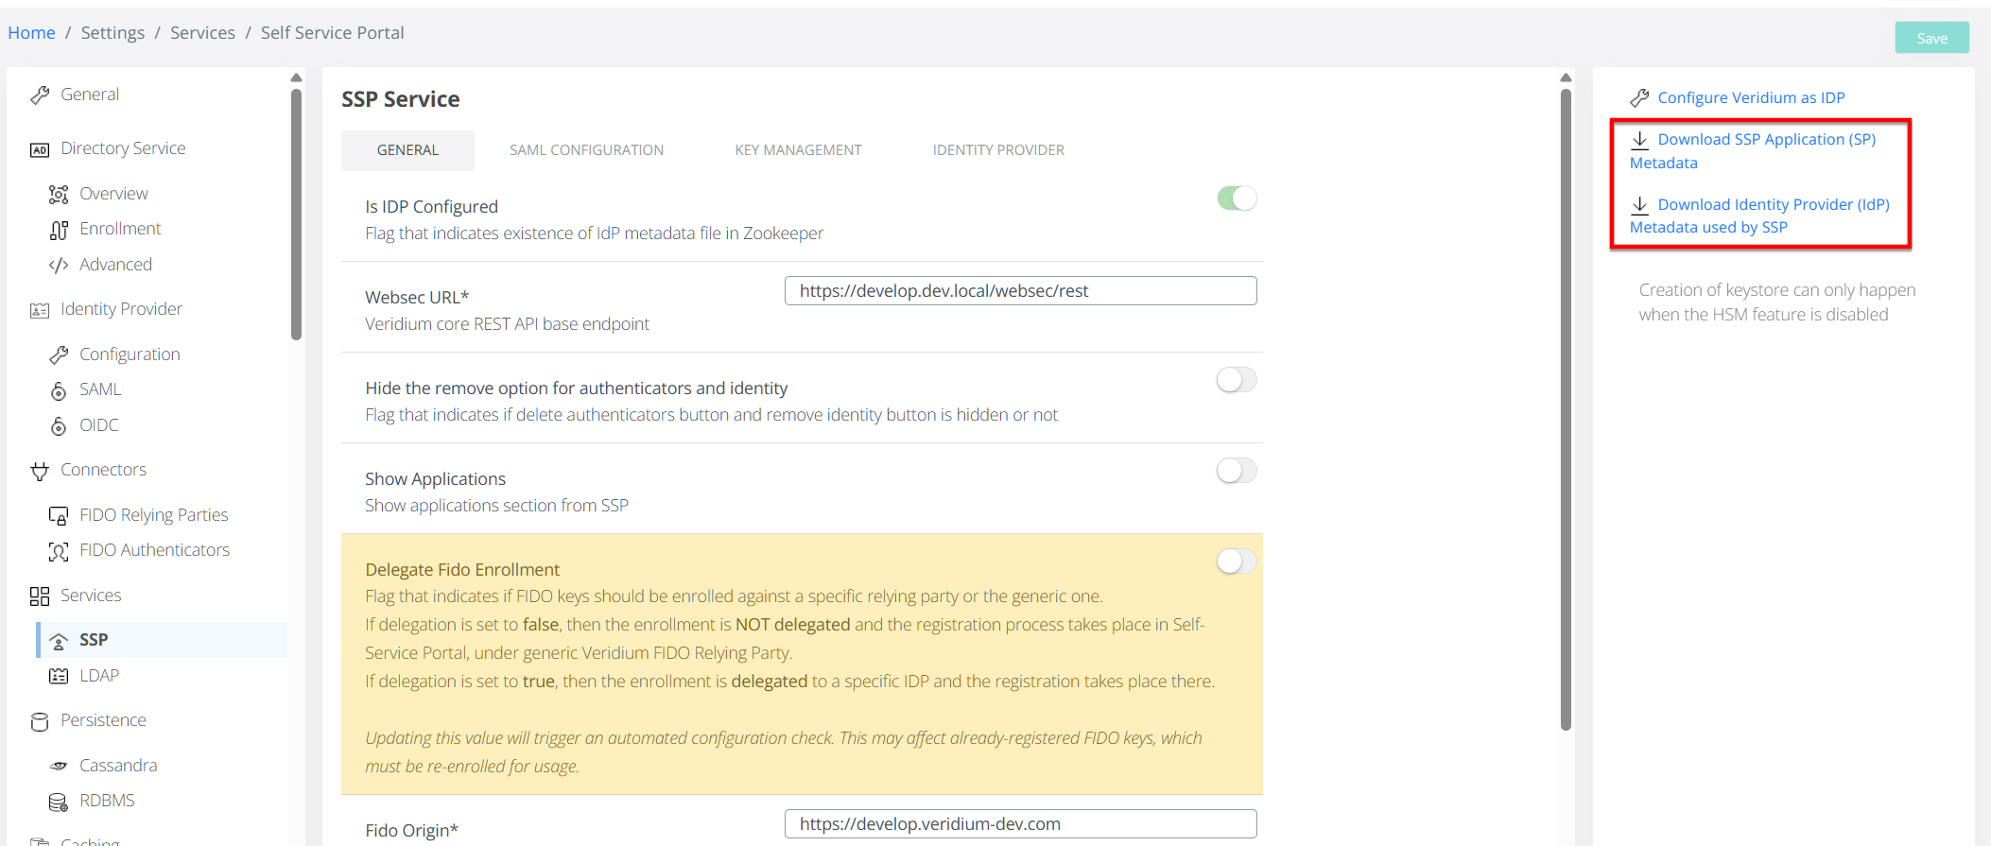
Task: Open the KEY MANAGEMENT tab
Action: tap(798, 150)
